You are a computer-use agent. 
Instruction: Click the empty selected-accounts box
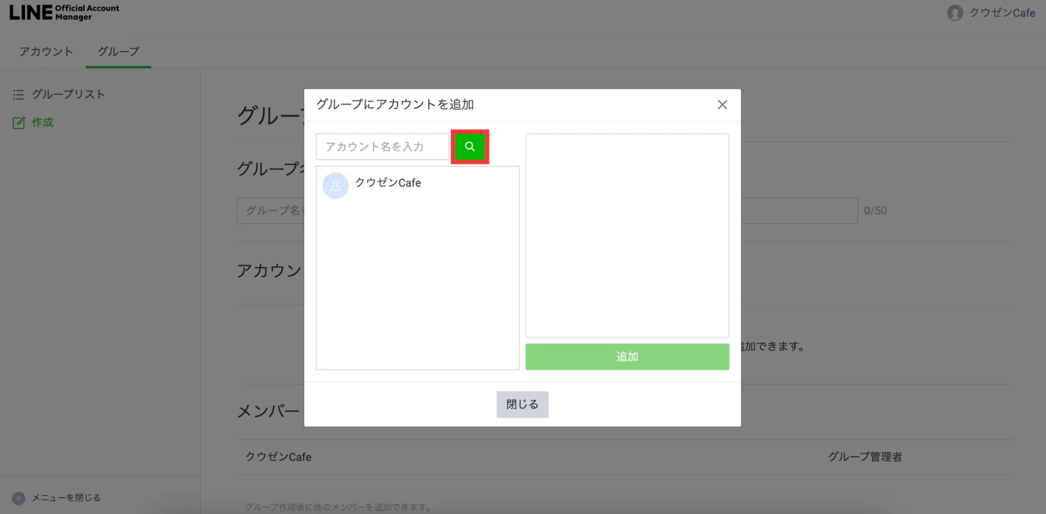click(627, 236)
